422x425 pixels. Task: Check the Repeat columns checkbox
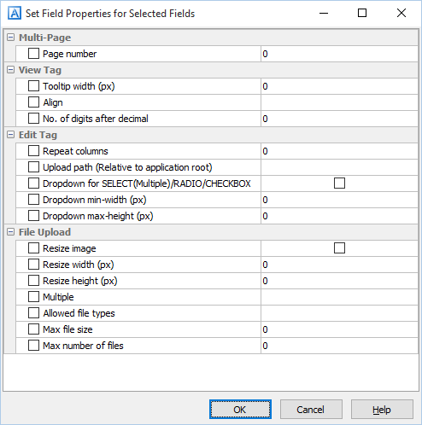(33, 151)
